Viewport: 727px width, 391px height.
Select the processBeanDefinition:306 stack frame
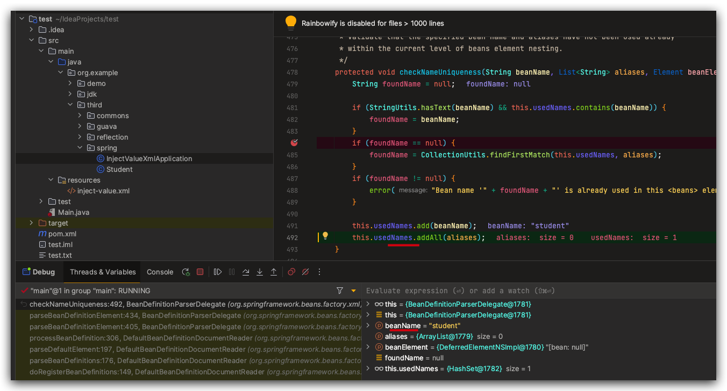140,338
